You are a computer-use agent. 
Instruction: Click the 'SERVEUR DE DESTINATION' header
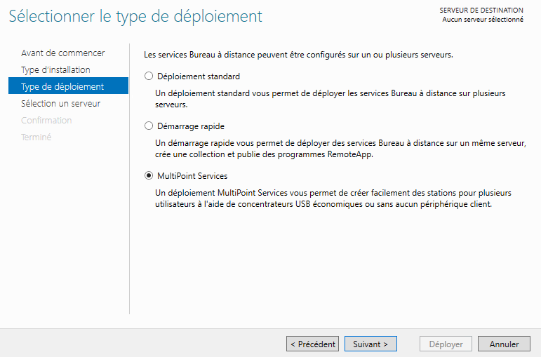click(481, 11)
